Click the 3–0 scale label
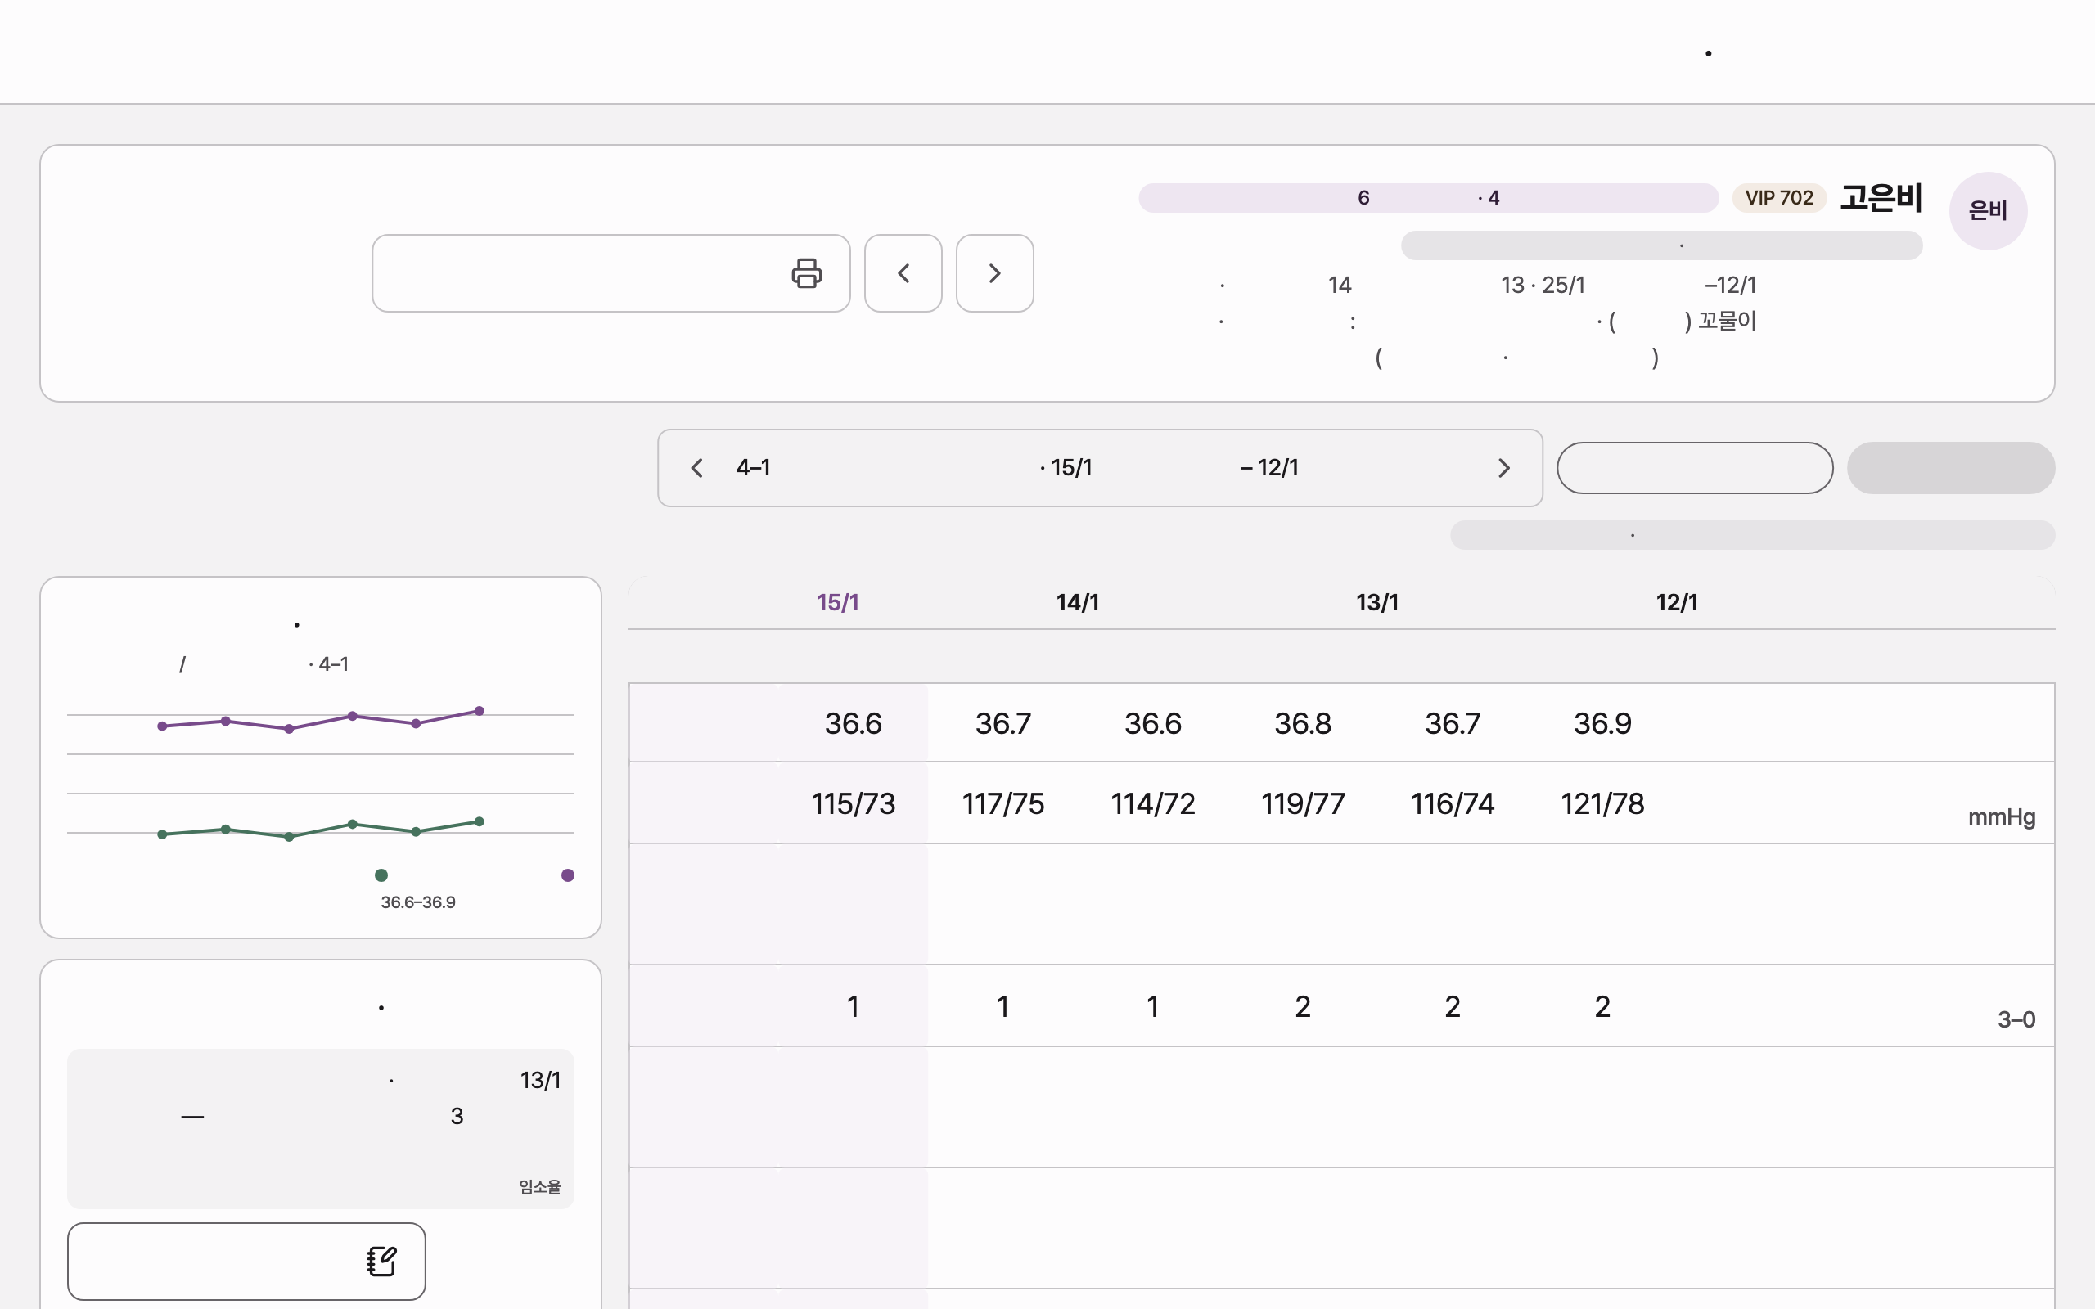The height and width of the screenshot is (1309, 2095). [2016, 1020]
